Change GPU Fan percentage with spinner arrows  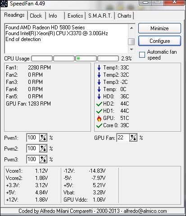(133, 138)
